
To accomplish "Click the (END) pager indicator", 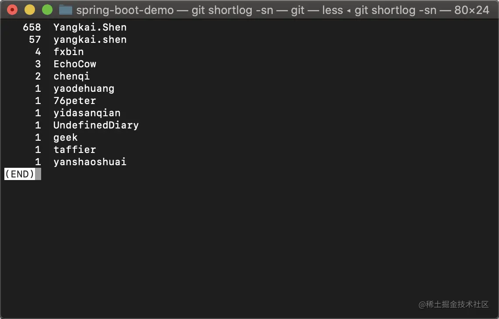I will coord(20,174).
